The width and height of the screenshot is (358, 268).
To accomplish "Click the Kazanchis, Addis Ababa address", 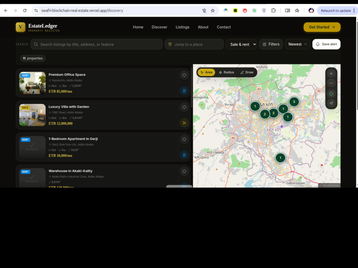I will 67,80.
